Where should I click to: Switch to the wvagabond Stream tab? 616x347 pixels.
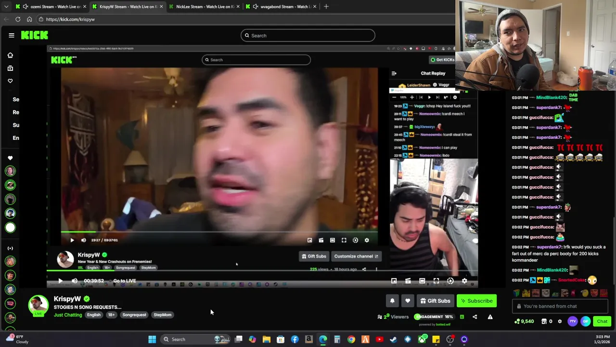click(x=282, y=6)
